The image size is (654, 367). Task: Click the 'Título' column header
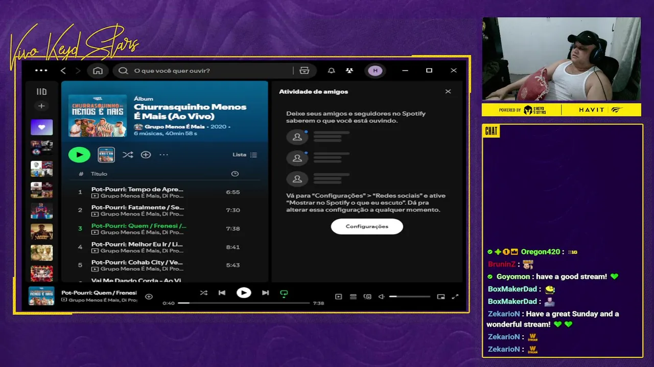coord(99,174)
